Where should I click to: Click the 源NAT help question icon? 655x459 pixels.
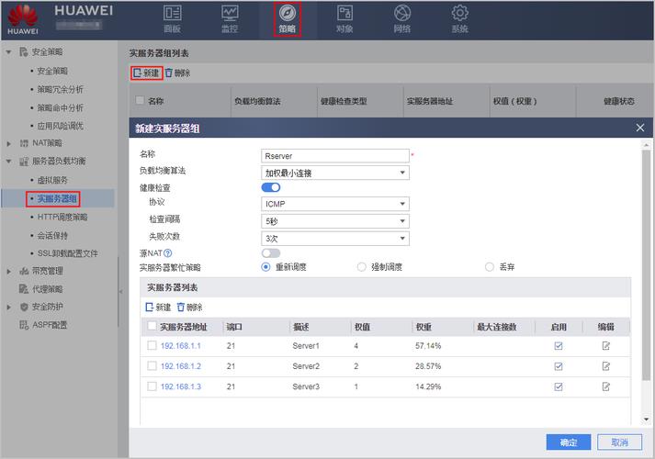click(x=168, y=252)
